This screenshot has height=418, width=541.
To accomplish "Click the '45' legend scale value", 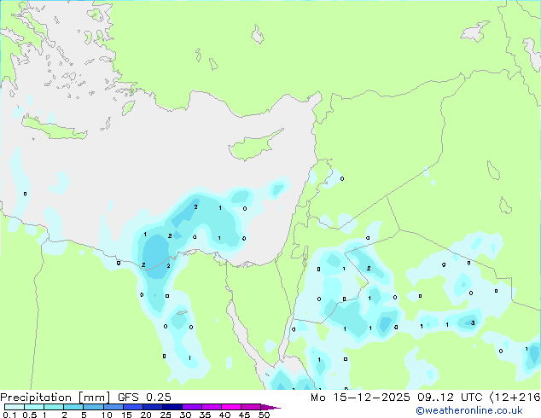I will click(x=244, y=415).
